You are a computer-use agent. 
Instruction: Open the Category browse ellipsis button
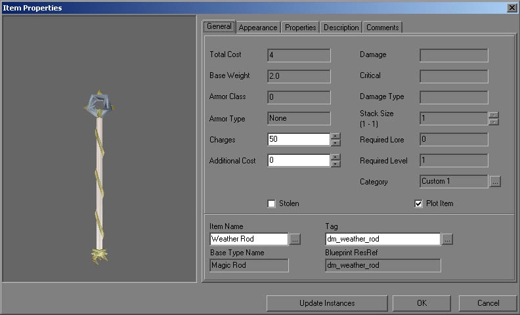coord(495,182)
